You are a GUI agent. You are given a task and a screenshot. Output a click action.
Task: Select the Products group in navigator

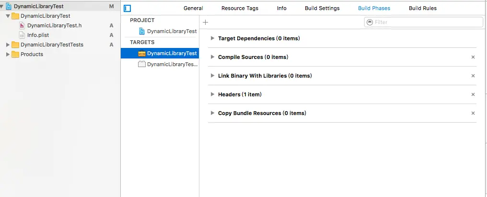(x=32, y=54)
